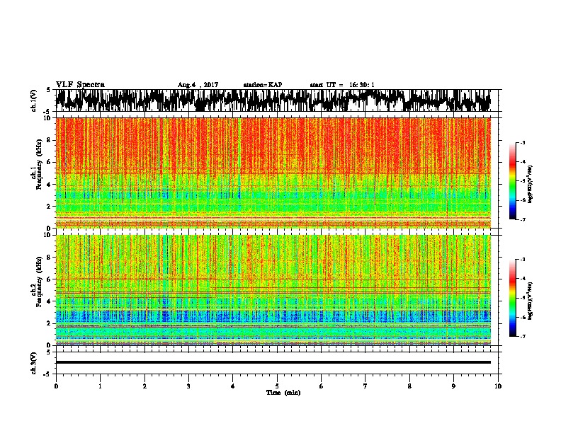Click the "station=KAP" label
The width and height of the screenshot is (561, 433).
(x=263, y=85)
